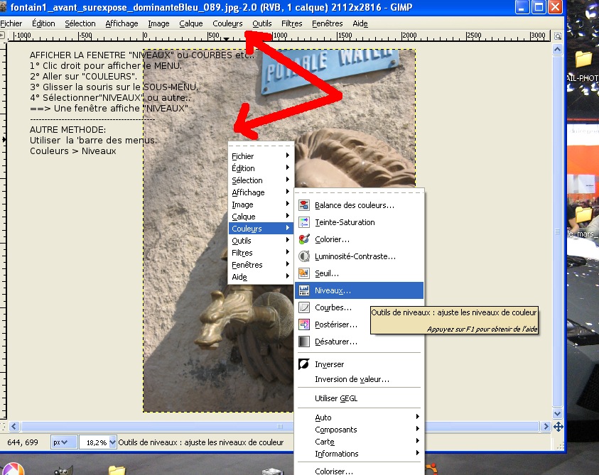This screenshot has width=599, height=475.
Task: Open Image in the menu bar
Action: (x=158, y=23)
